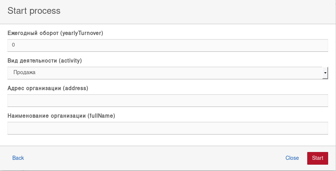Click the empty dialog footer area
This screenshot has width=336, height=171.
pos(149,158)
